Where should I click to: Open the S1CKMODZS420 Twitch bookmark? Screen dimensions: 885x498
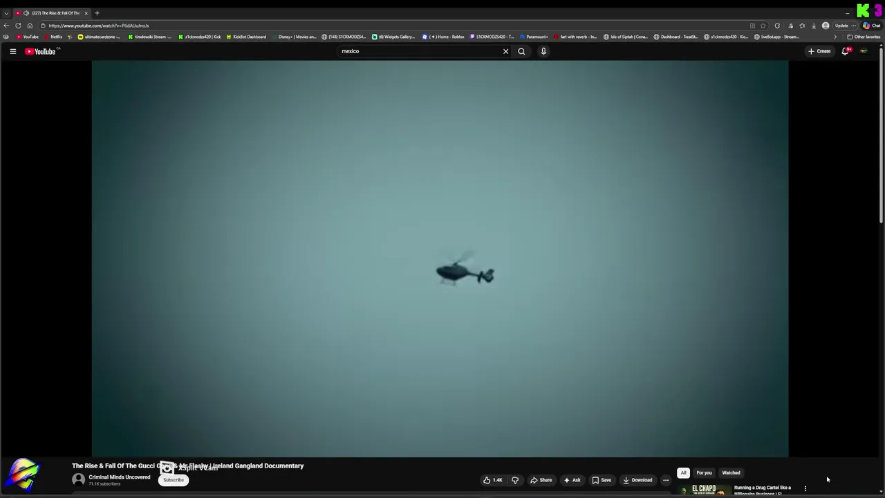pyautogui.click(x=492, y=37)
